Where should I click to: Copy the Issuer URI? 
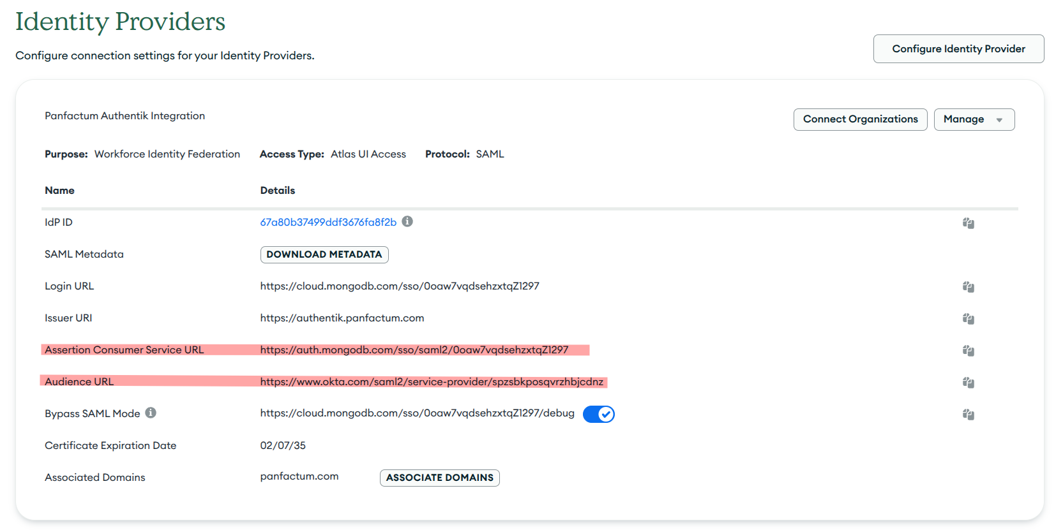968,319
